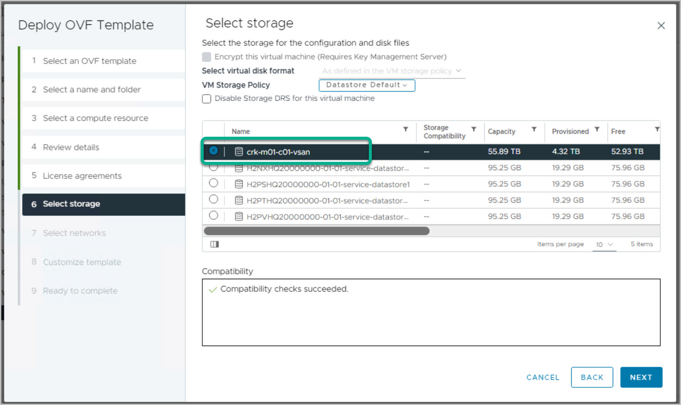Click the horizontal scrollbar under the datastore table
This screenshot has width=681, height=405.
click(317, 231)
